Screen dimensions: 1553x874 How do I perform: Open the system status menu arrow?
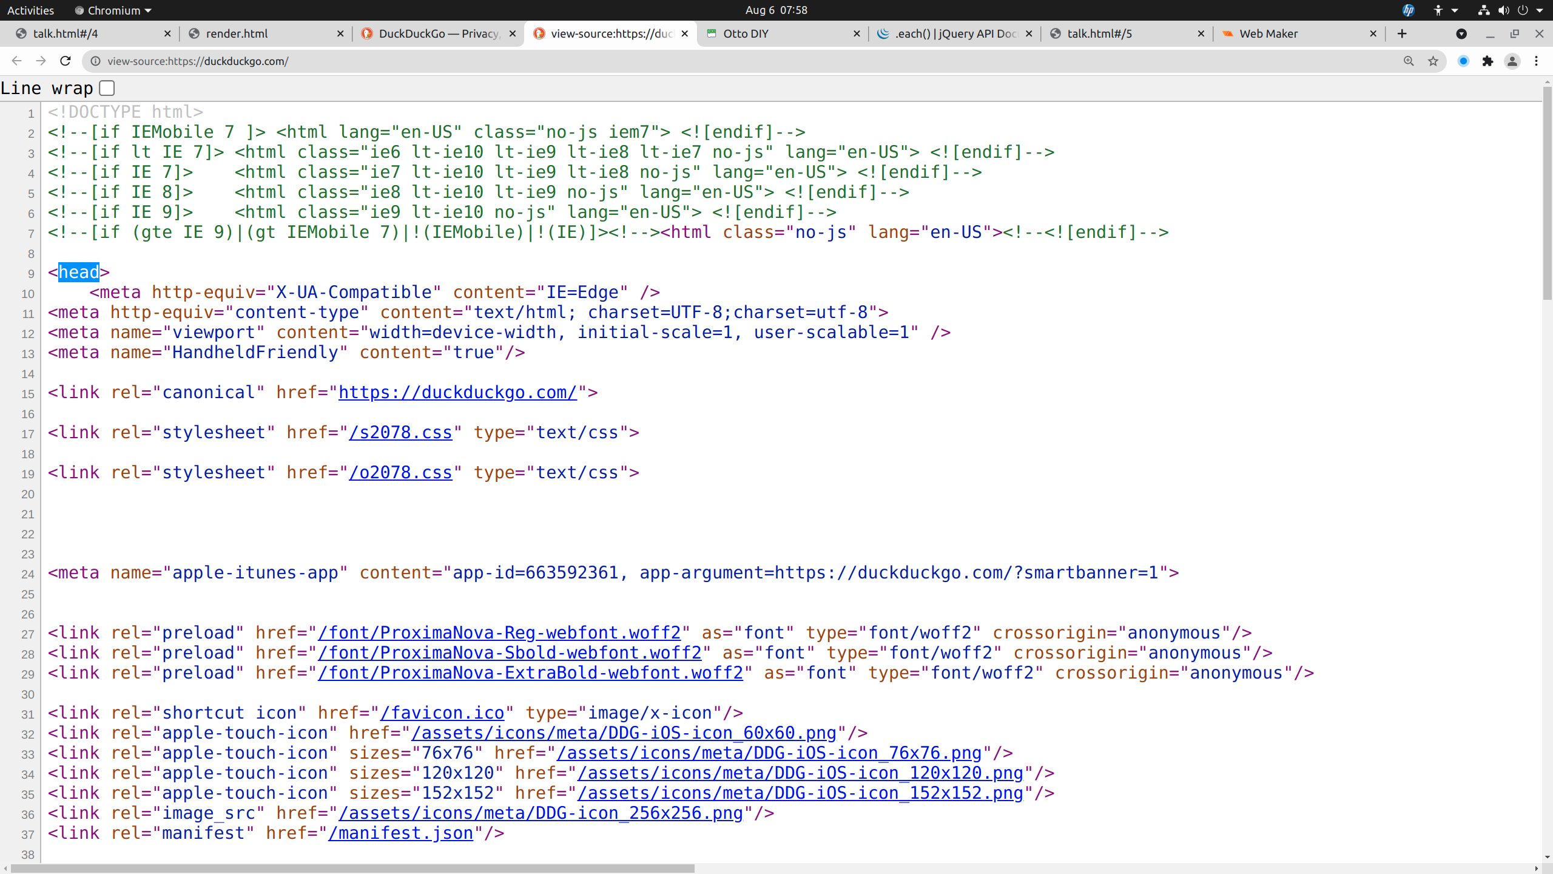1540,10
